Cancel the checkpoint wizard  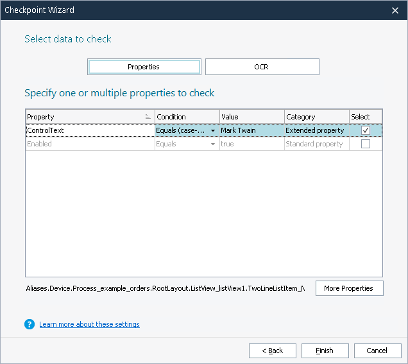point(377,351)
